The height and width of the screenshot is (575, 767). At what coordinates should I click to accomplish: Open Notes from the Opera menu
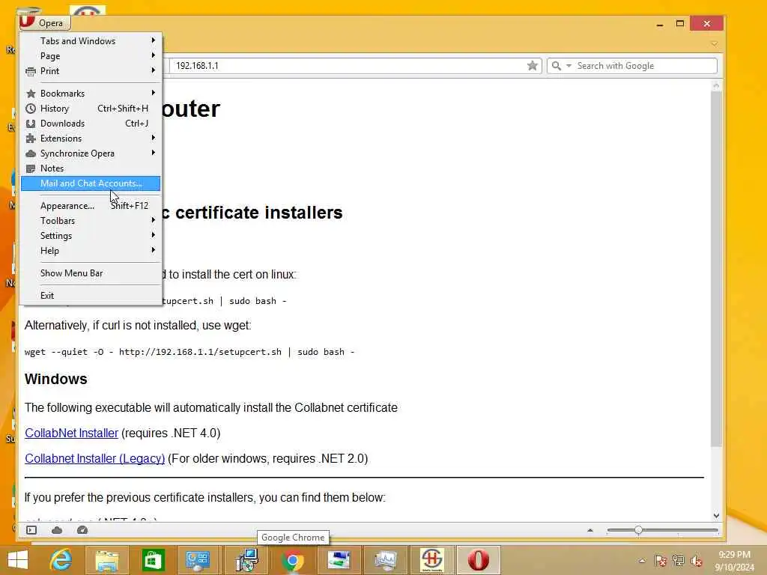click(91, 168)
